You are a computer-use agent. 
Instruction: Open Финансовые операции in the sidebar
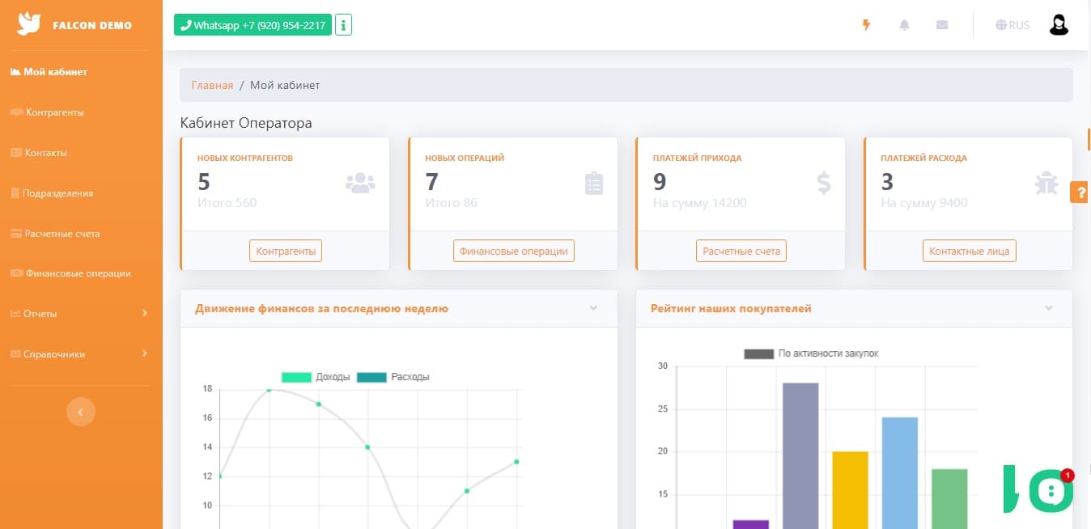pyautogui.click(x=71, y=273)
